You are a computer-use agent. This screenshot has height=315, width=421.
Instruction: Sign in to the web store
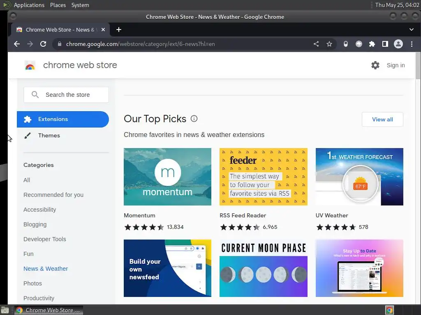pyautogui.click(x=396, y=65)
